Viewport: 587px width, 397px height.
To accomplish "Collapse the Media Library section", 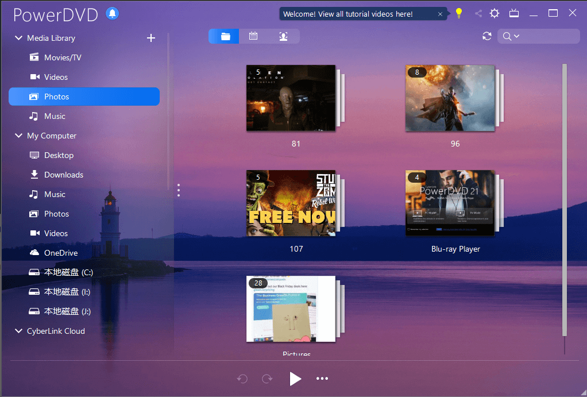I will point(18,38).
